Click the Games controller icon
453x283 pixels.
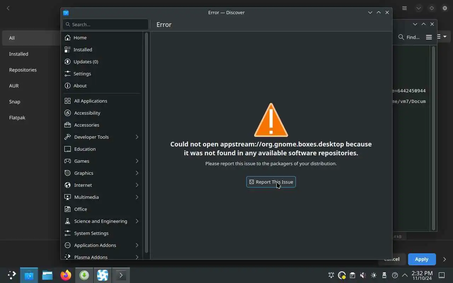(x=68, y=161)
